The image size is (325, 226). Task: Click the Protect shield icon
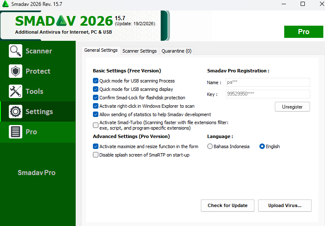click(x=16, y=71)
